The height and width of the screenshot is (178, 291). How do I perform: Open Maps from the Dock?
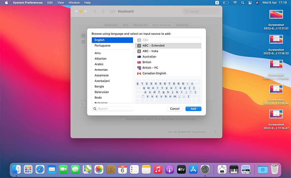[87, 169]
